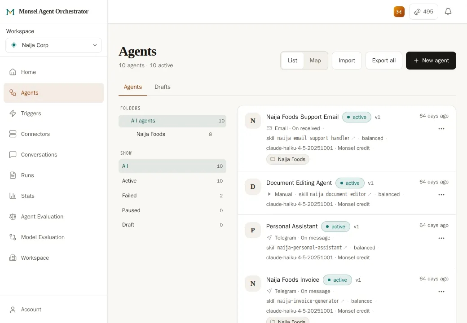Open Triggers page
The width and height of the screenshot is (467, 323).
point(53,113)
